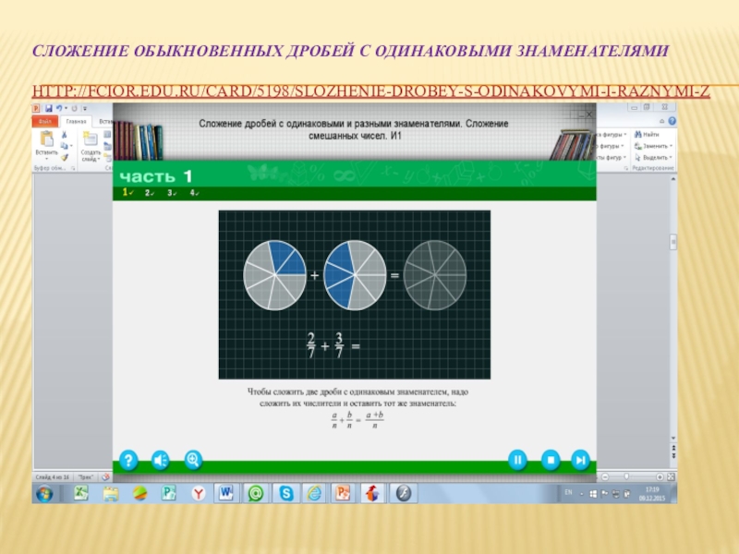Open Excel from the taskbar
739x554 pixels.
point(81,493)
